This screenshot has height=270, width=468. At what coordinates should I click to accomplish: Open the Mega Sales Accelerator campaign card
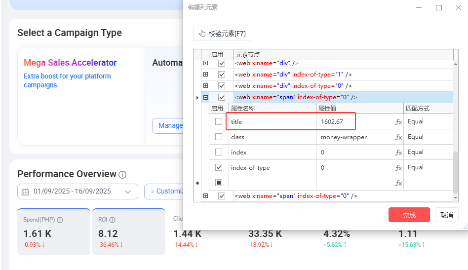81,96
